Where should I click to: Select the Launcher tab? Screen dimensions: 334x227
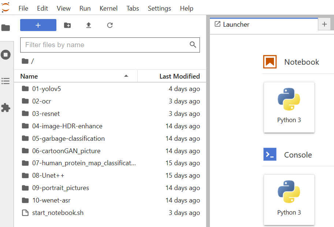(x=264, y=24)
